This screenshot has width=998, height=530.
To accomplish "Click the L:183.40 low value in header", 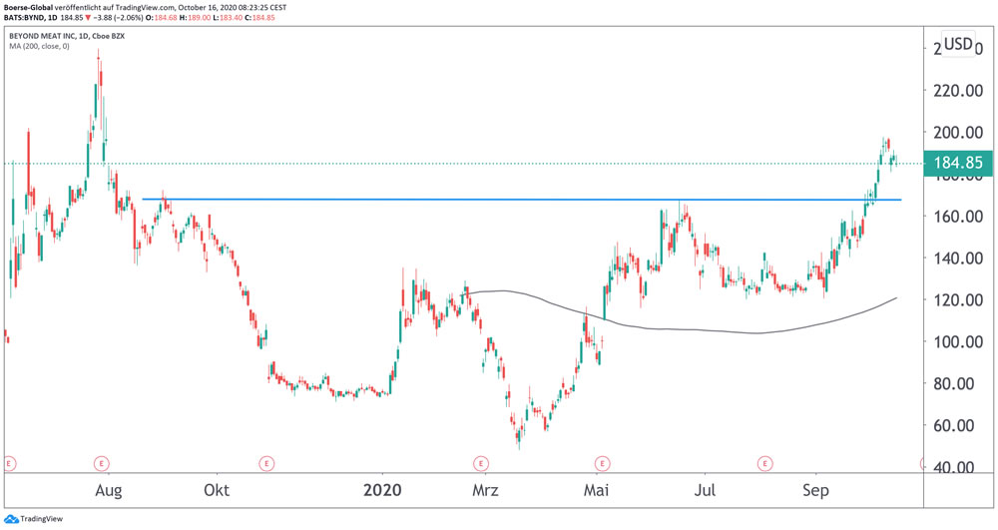I will 228,18.
